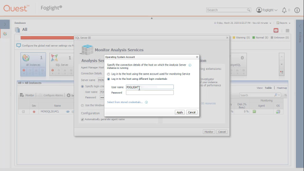The height and width of the screenshot is (171, 304).
Task: Click the Agent status icon in MONSQL2014CL row
Action: tap(254, 112)
